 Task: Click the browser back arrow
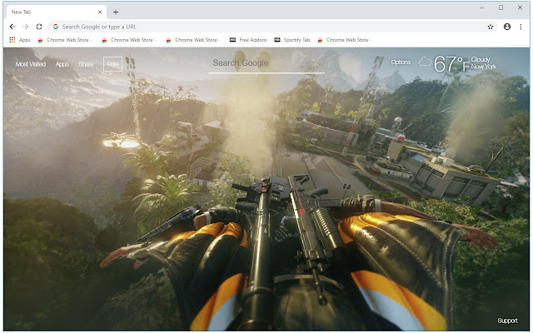(12, 27)
